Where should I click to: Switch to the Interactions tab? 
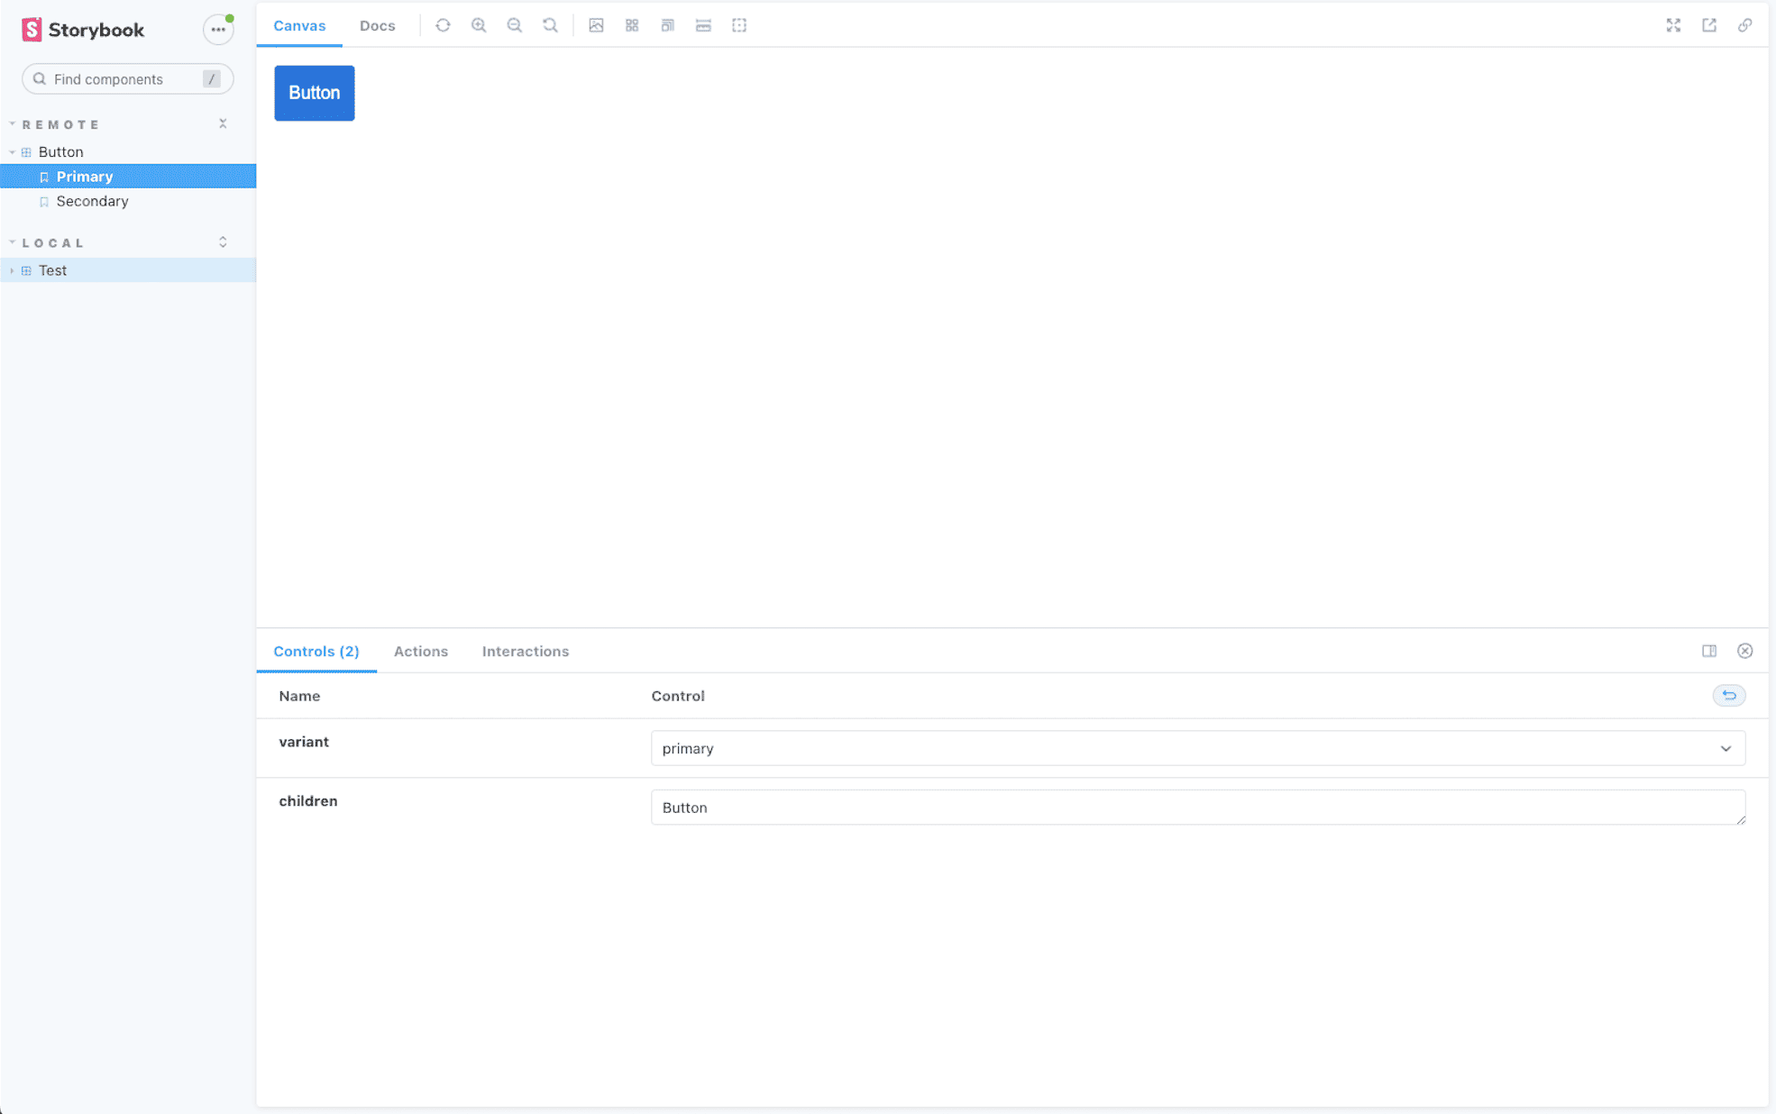click(525, 650)
